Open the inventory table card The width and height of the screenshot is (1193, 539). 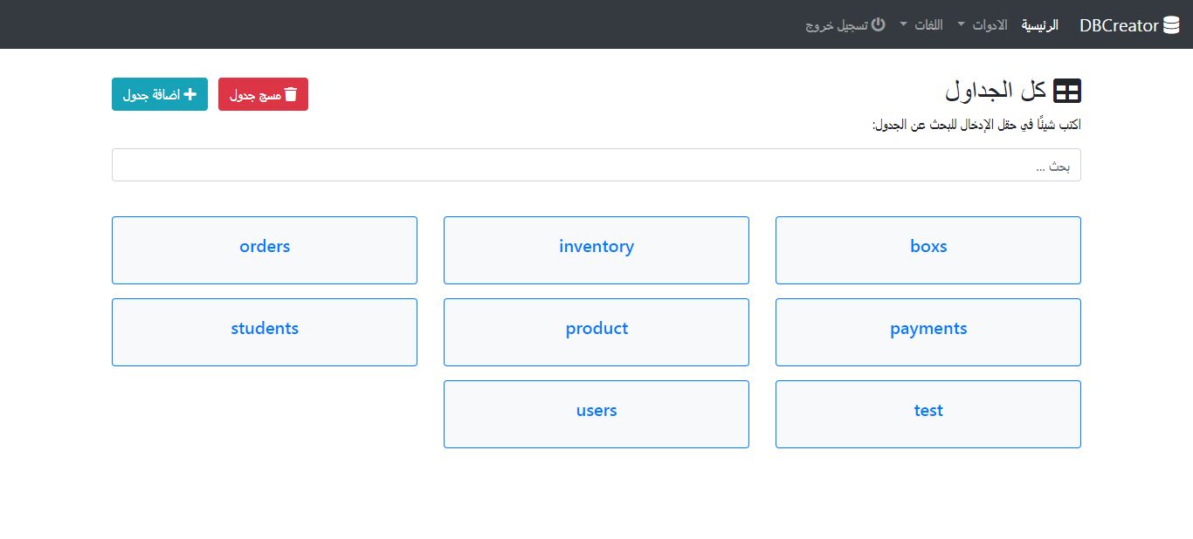pos(596,249)
